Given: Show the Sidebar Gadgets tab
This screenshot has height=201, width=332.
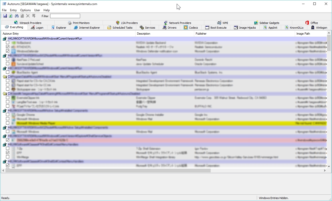Looking at the screenshot, I should click(267, 23).
